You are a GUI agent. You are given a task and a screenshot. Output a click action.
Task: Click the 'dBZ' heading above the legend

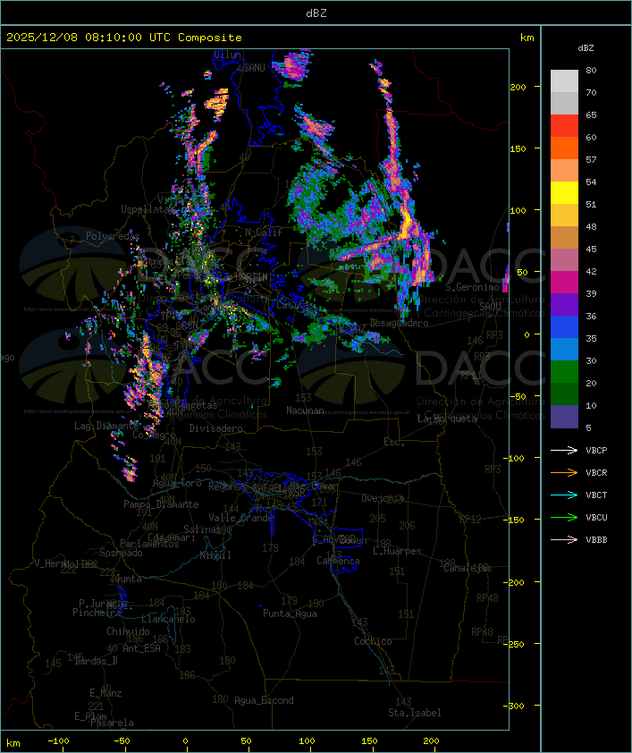point(586,48)
